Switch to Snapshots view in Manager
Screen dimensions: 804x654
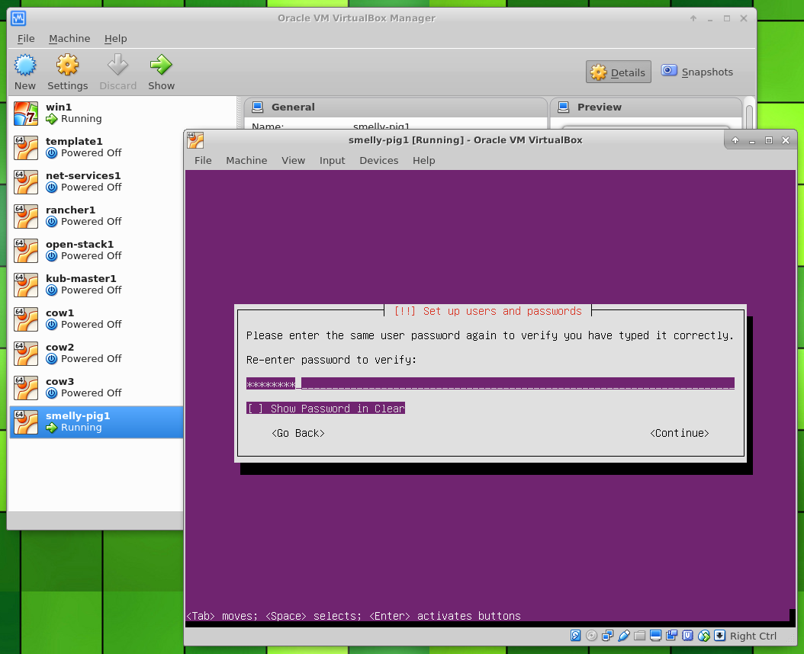click(697, 72)
